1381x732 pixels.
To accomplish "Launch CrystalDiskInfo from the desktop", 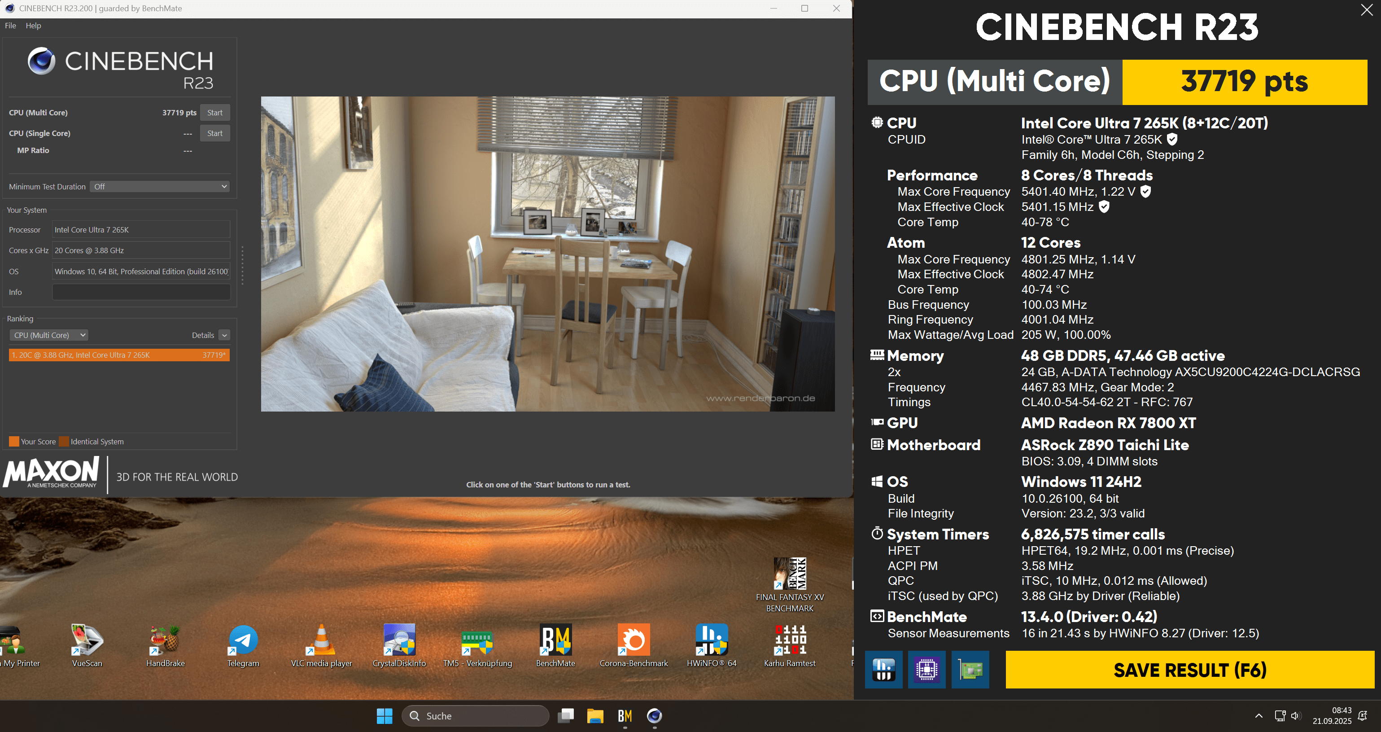I will point(399,640).
